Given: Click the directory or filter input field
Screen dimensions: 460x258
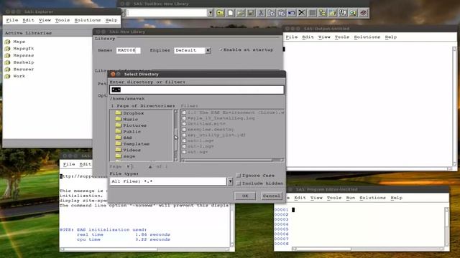Looking at the screenshot, I should tap(197, 90).
